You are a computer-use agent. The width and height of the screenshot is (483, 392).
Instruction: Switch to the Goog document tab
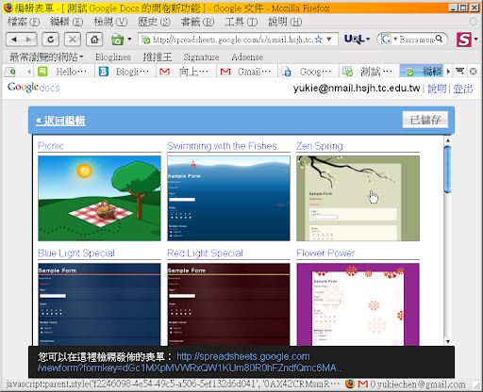click(x=308, y=72)
